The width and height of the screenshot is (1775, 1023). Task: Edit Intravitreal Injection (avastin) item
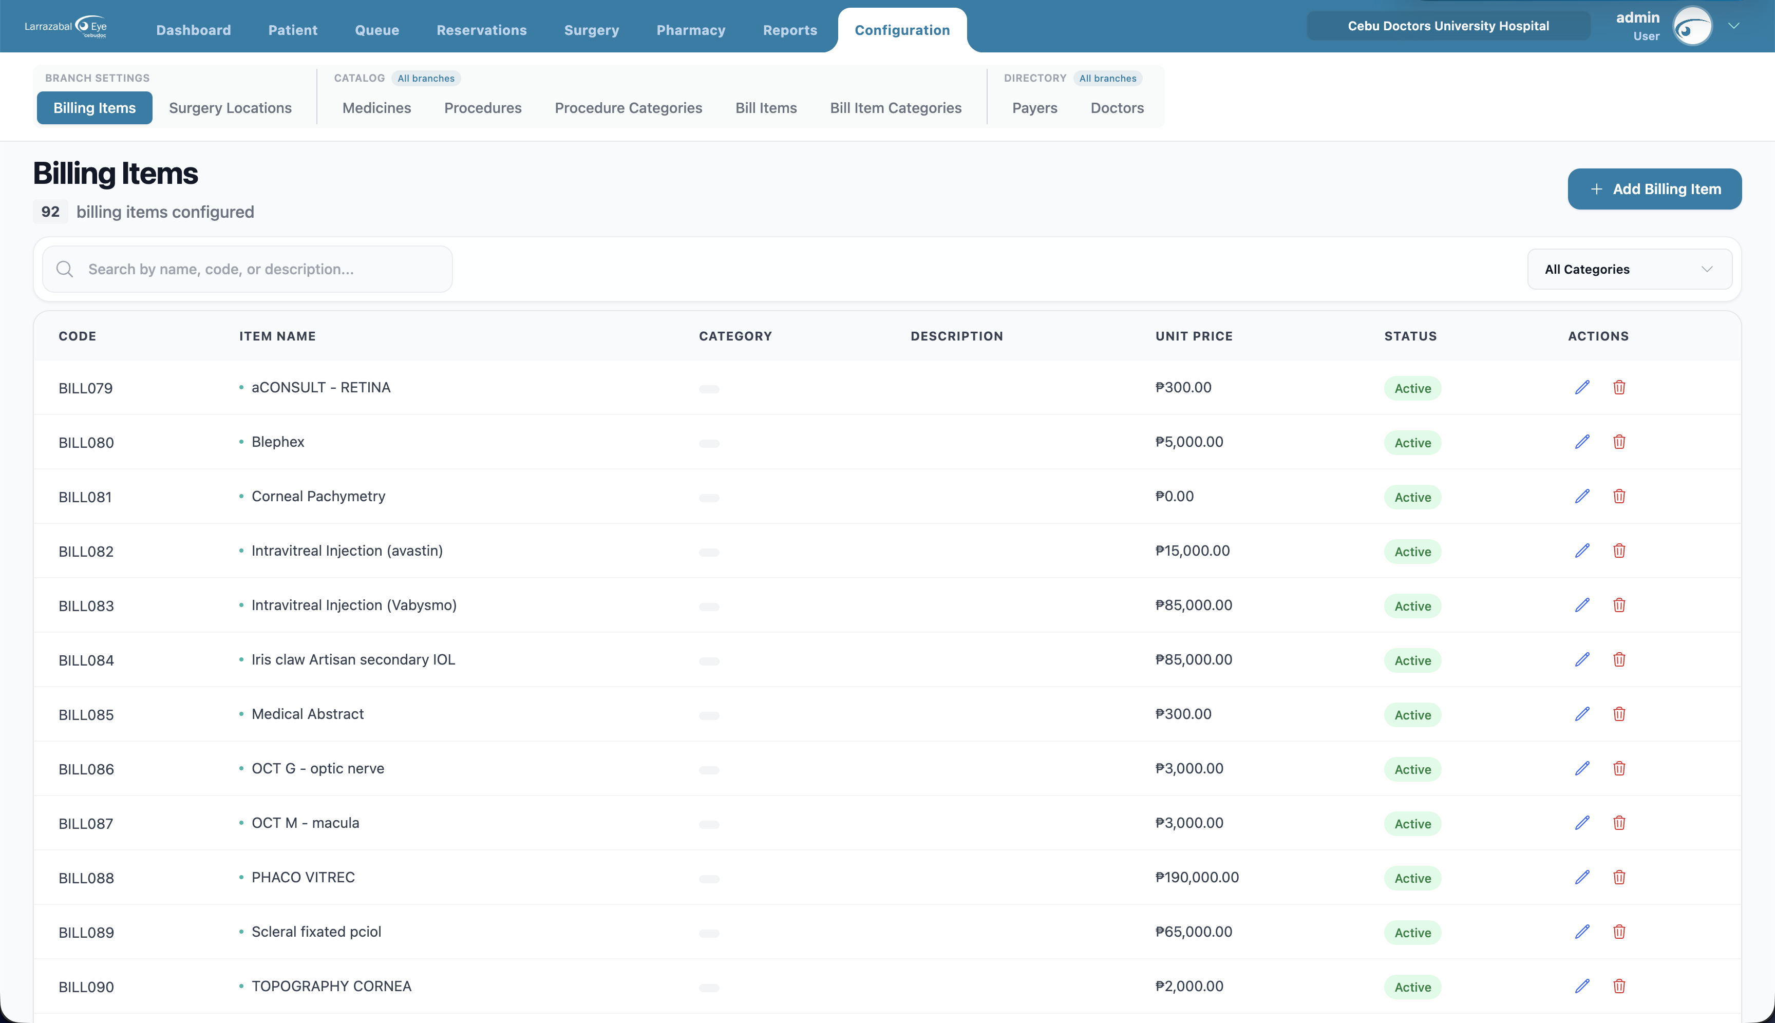(1582, 551)
